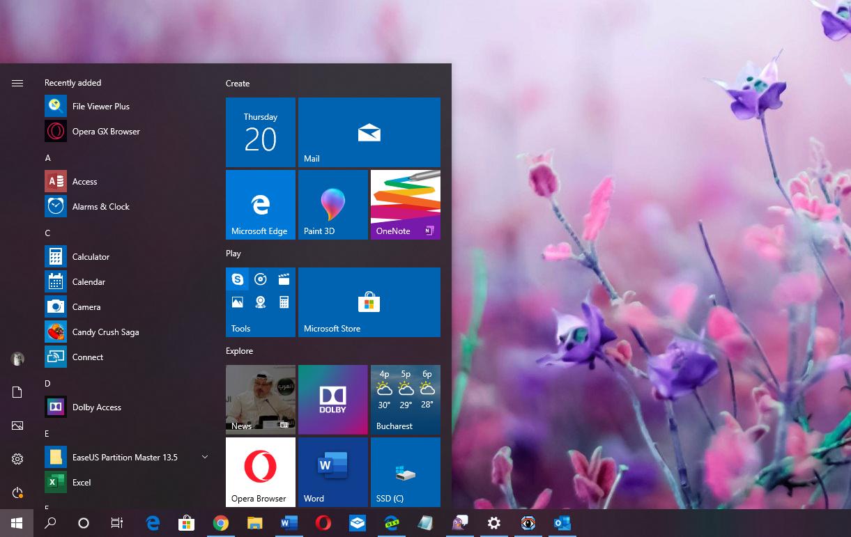The height and width of the screenshot is (537, 851).
Task: Open the Connect app
Action: (127, 357)
